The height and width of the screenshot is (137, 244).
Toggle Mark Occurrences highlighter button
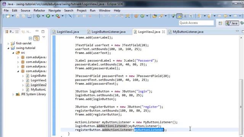[179, 16]
